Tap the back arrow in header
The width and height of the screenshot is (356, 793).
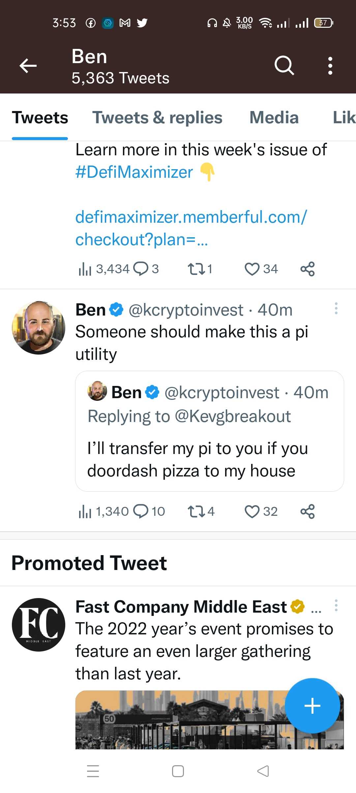28,65
